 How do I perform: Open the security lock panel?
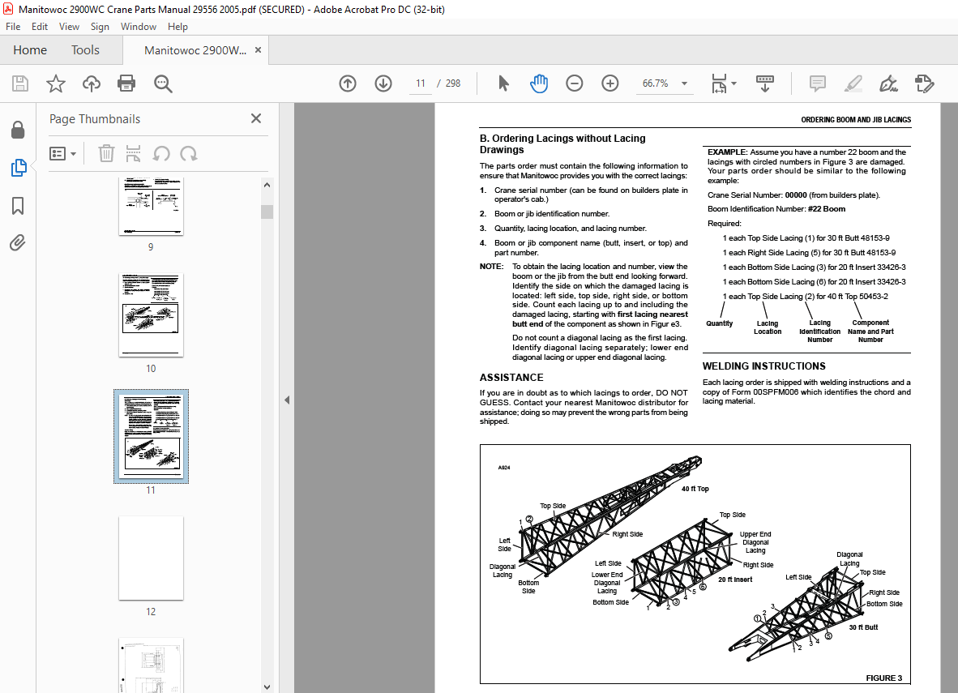tap(18, 130)
